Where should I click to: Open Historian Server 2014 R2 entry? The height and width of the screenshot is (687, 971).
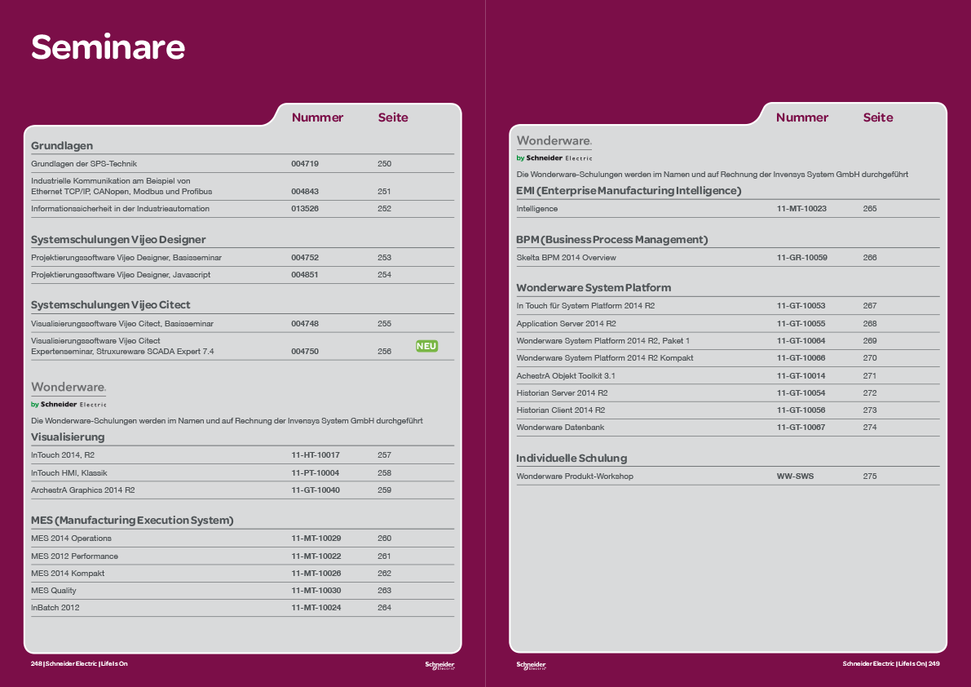(x=562, y=392)
